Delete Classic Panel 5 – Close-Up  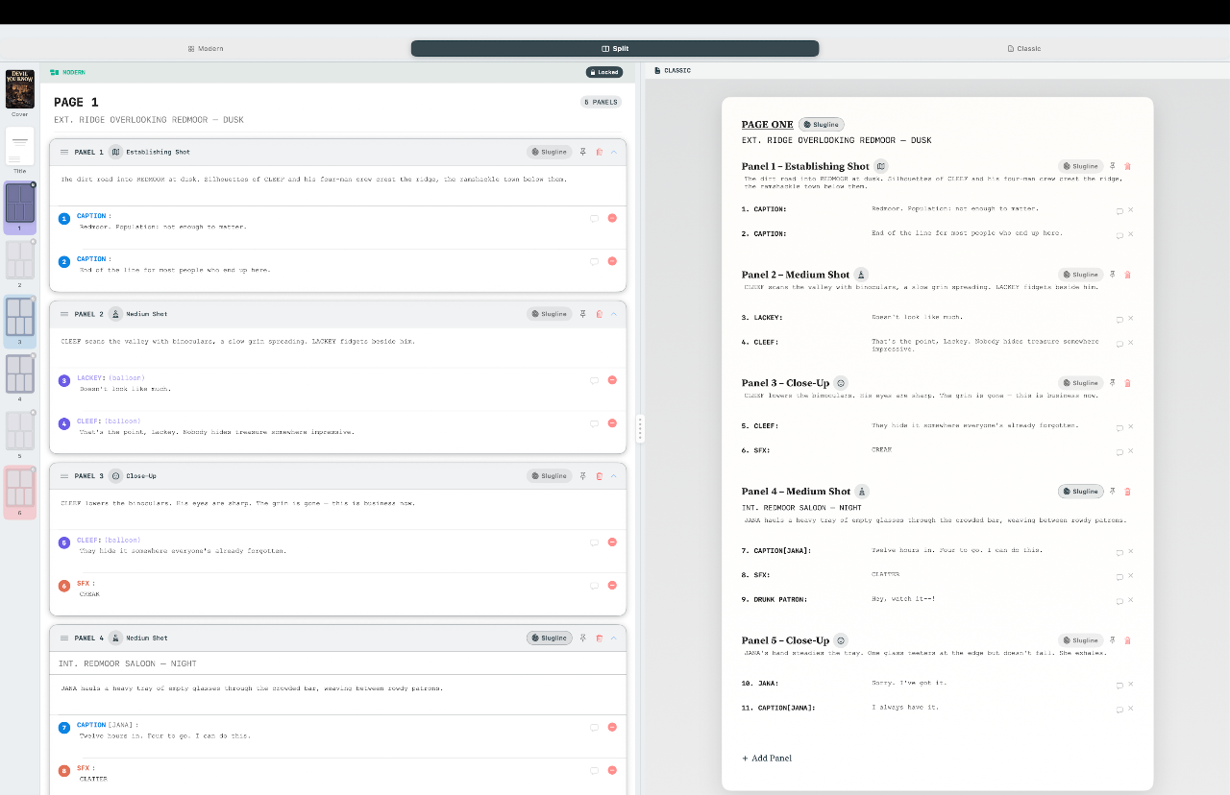(x=1127, y=640)
